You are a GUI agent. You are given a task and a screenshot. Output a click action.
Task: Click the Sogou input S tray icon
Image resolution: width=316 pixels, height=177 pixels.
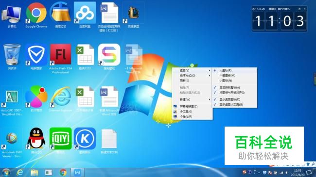[x=244, y=172]
